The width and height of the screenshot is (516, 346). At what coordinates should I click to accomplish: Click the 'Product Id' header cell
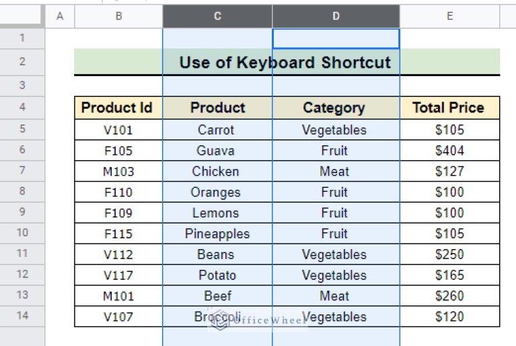coord(118,108)
